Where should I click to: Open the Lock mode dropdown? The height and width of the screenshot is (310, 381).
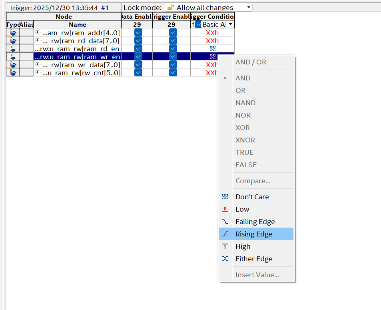[208, 8]
